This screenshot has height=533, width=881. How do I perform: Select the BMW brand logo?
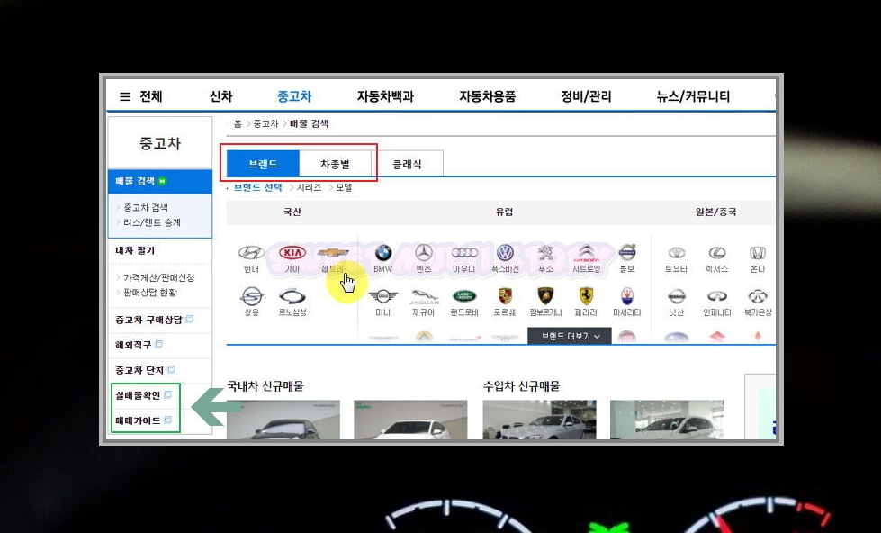click(x=382, y=252)
